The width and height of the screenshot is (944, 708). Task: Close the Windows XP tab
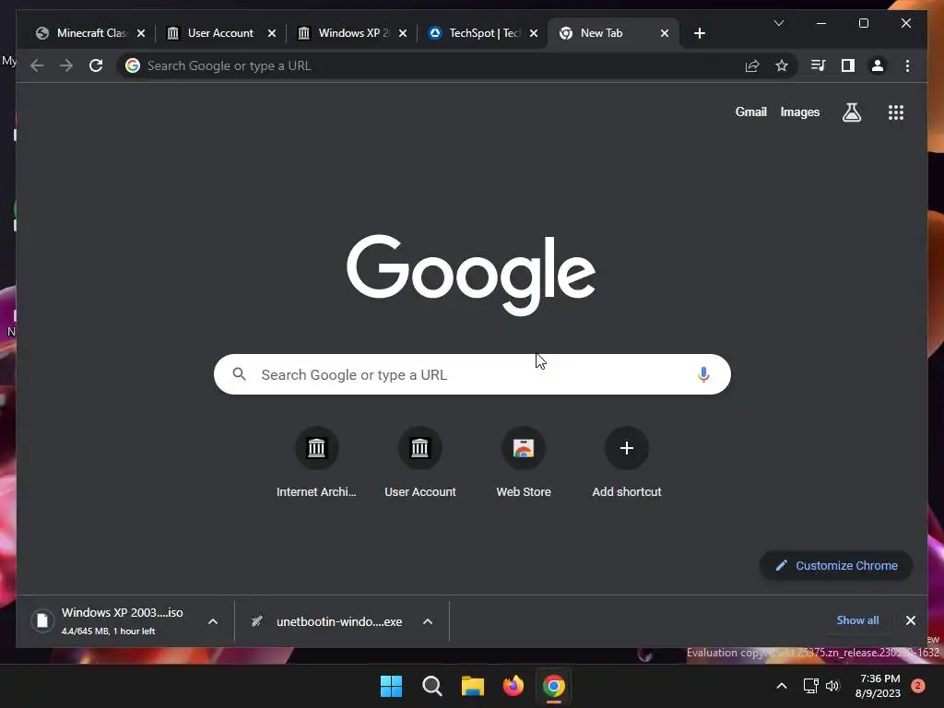[403, 33]
